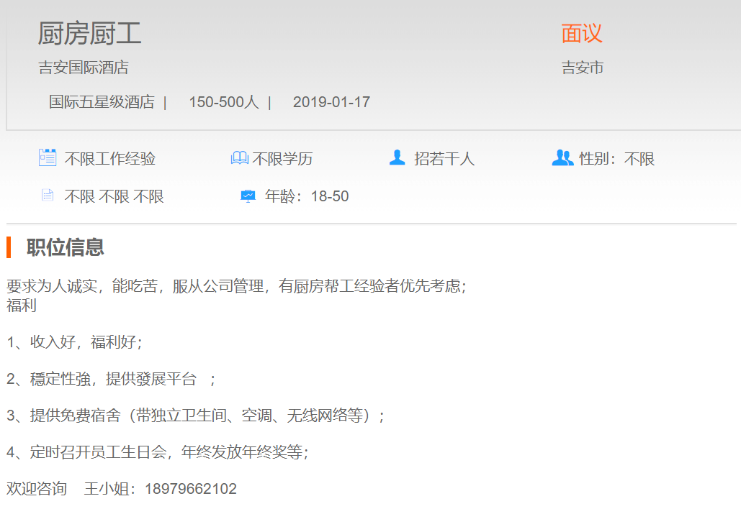Click the single person headcount icon
The image size is (741, 509).
(x=397, y=157)
